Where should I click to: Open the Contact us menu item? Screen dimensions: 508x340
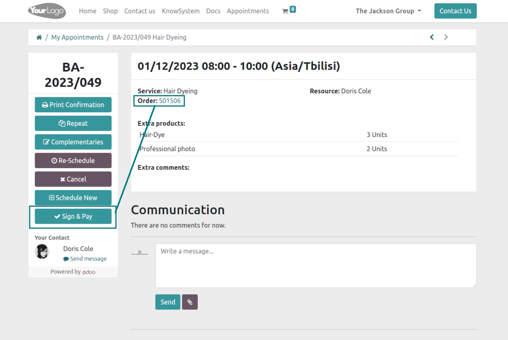[140, 11]
